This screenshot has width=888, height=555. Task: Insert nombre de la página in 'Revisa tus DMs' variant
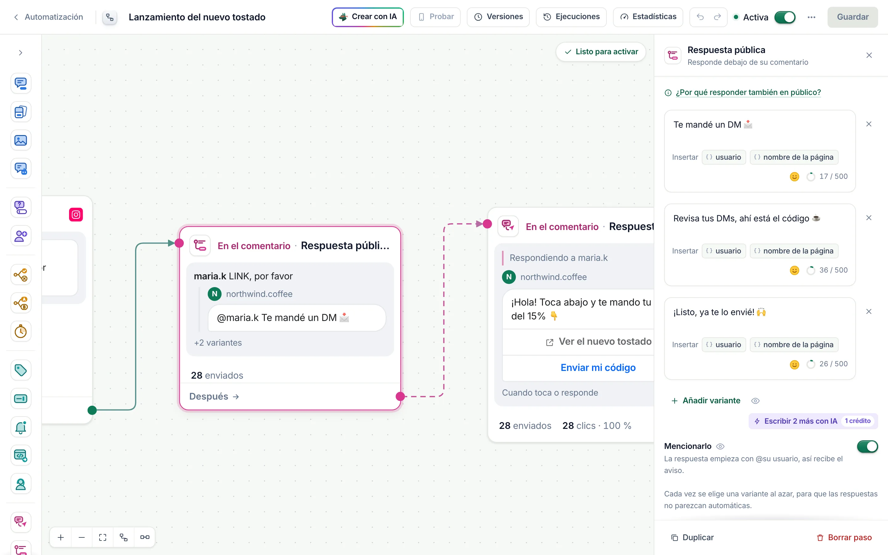tap(794, 251)
